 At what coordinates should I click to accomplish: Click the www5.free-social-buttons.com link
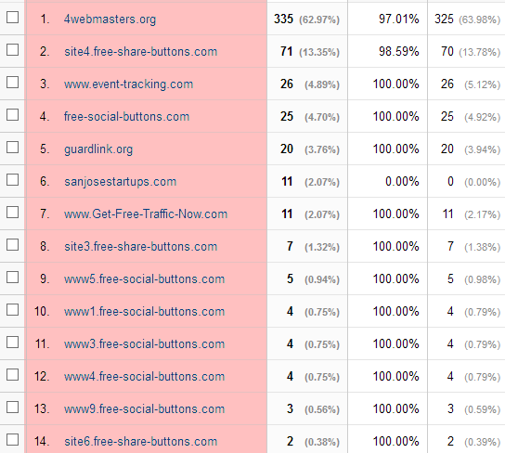(x=144, y=279)
